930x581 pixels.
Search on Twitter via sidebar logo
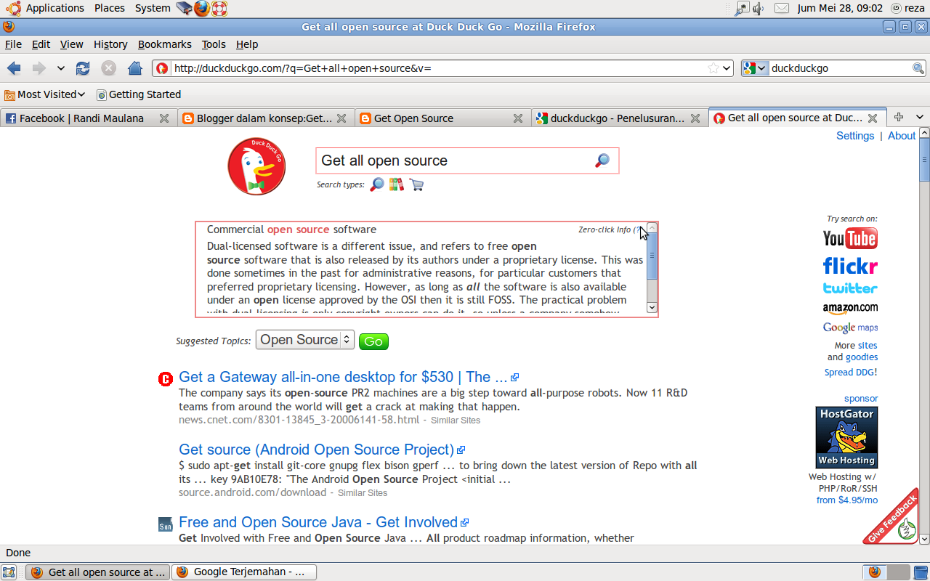pos(850,288)
